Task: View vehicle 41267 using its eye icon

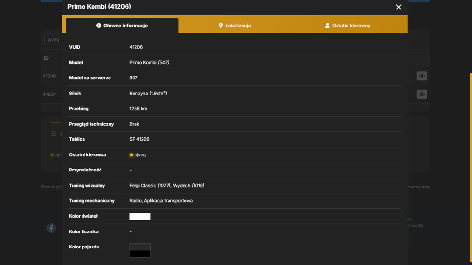Action: 421,94
